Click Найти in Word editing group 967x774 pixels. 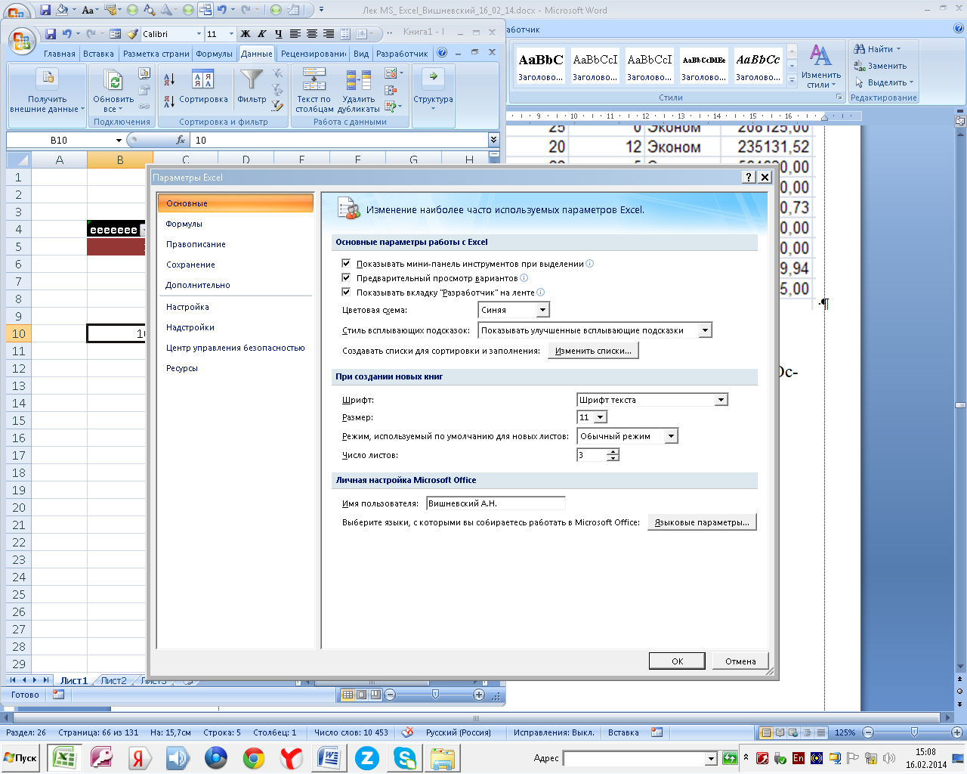[x=877, y=49]
